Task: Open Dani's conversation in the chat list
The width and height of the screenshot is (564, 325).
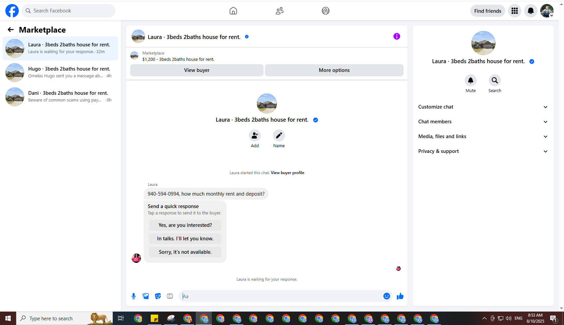Action: coord(60,97)
